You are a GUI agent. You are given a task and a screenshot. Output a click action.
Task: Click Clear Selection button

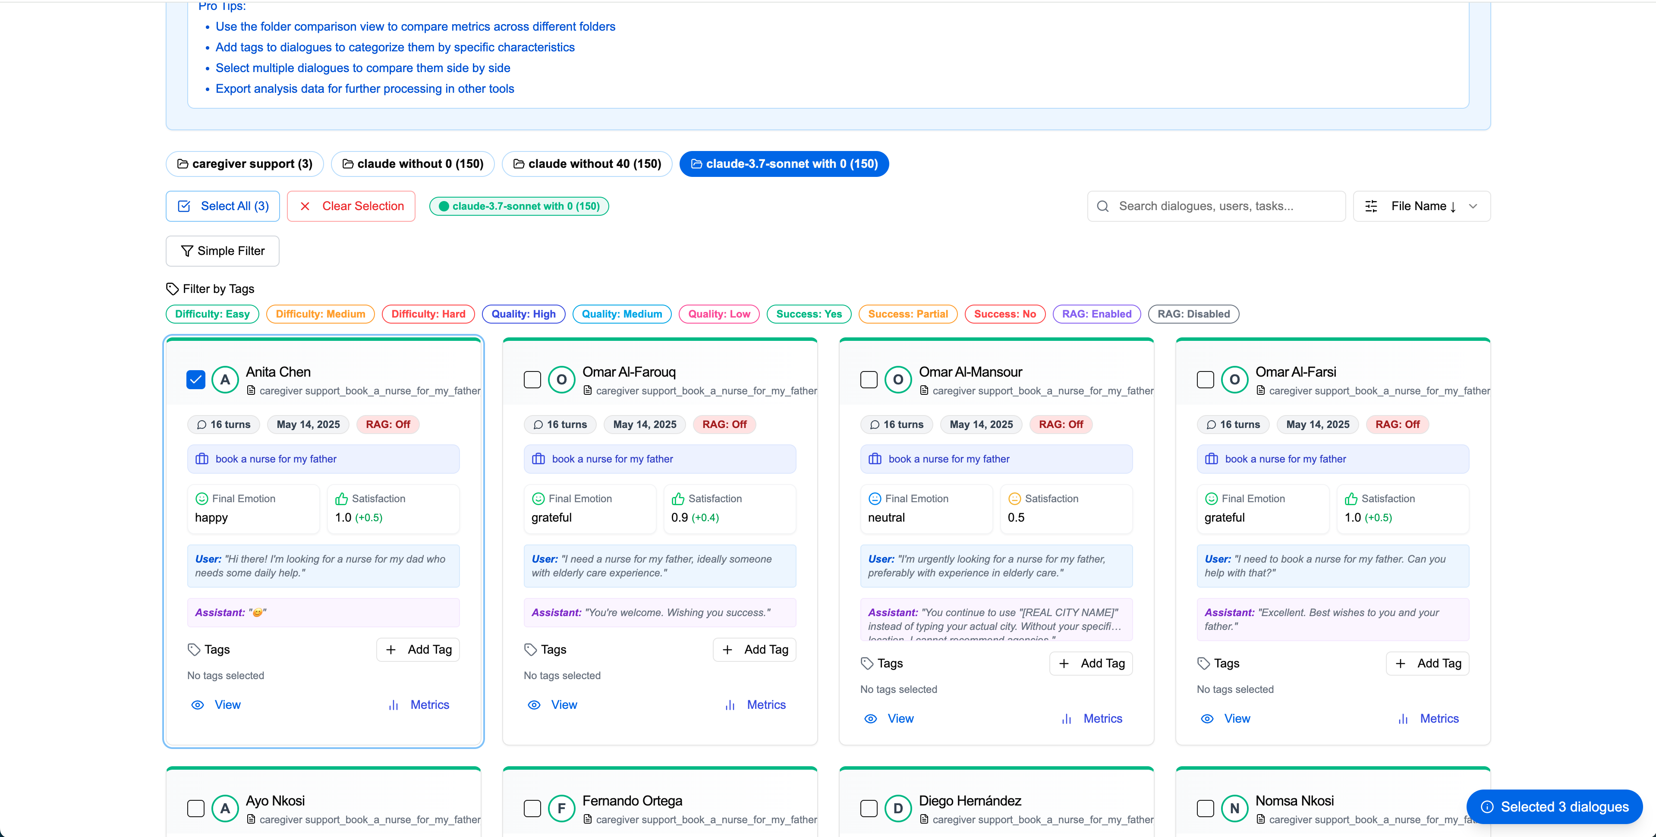(x=351, y=206)
